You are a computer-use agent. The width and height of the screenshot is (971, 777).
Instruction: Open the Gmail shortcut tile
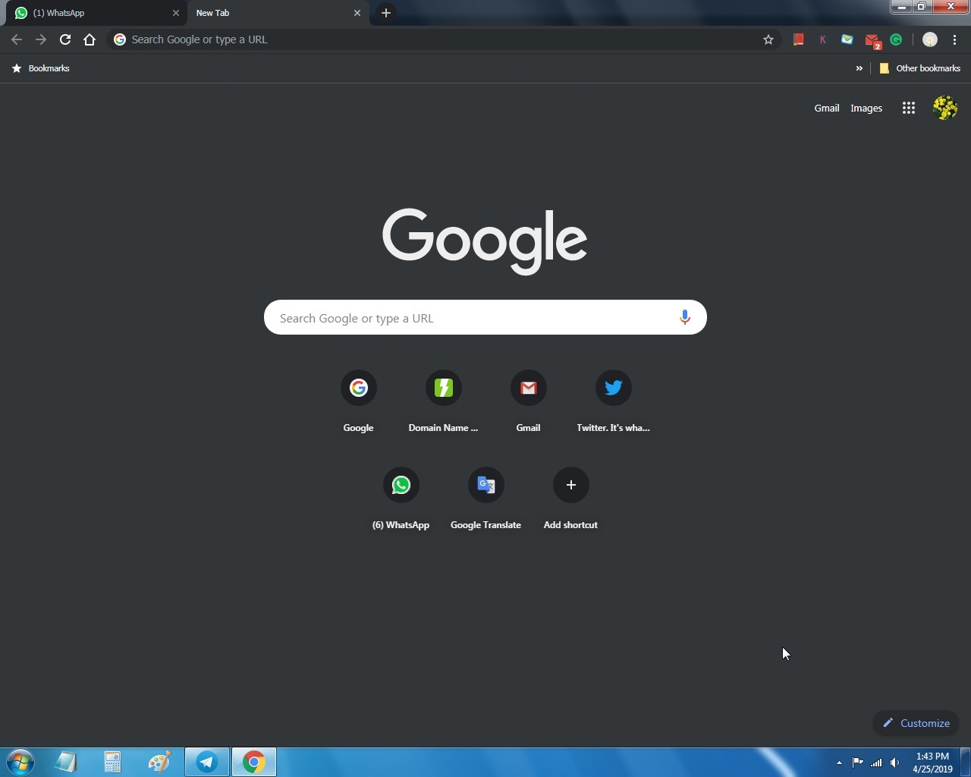coord(529,401)
